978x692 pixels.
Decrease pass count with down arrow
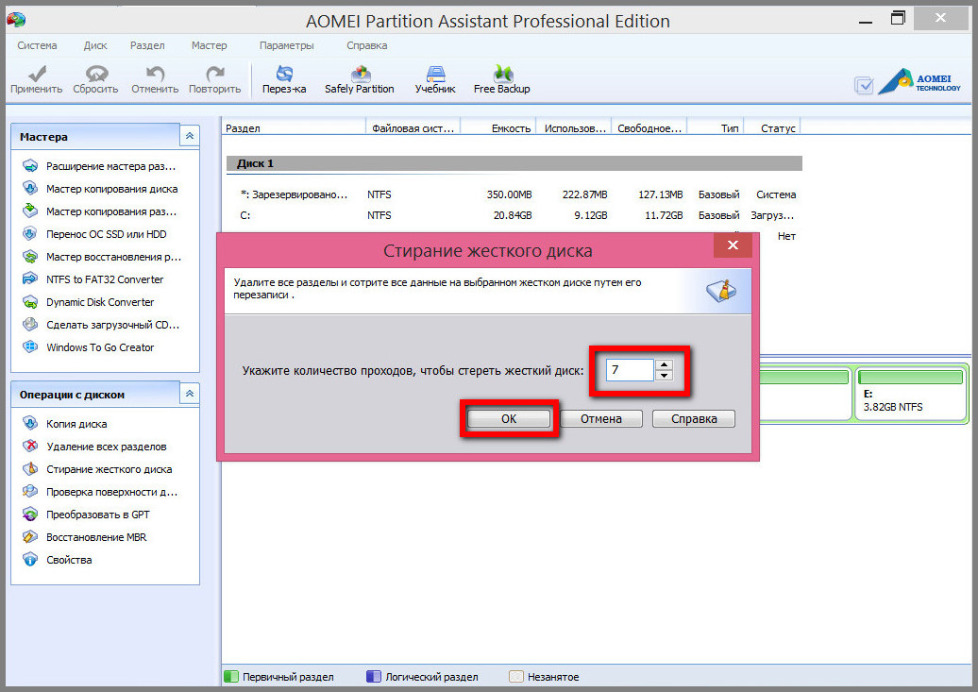pos(665,376)
